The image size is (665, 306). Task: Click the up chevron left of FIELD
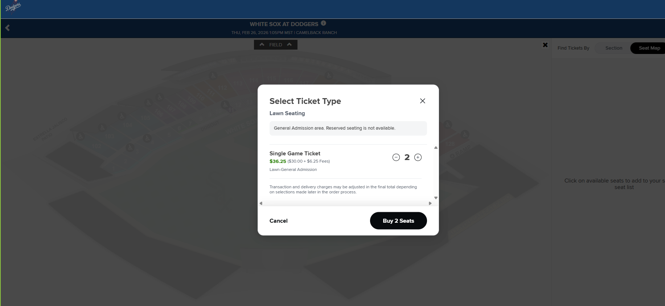point(262,45)
